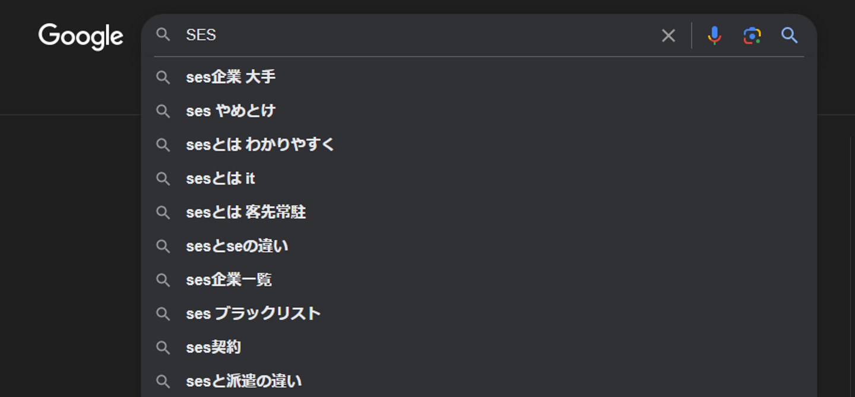Select suggestion "ses企業 大手"
Viewport: 855px width, 397px height.
(x=231, y=77)
